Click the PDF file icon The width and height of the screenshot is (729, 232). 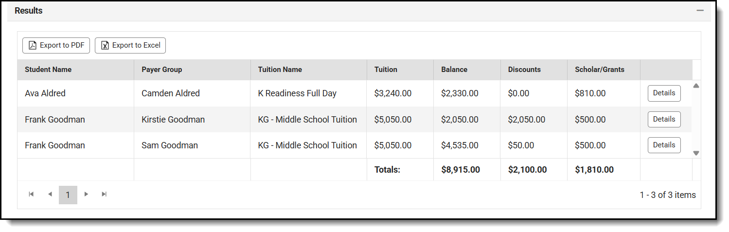tap(33, 45)
